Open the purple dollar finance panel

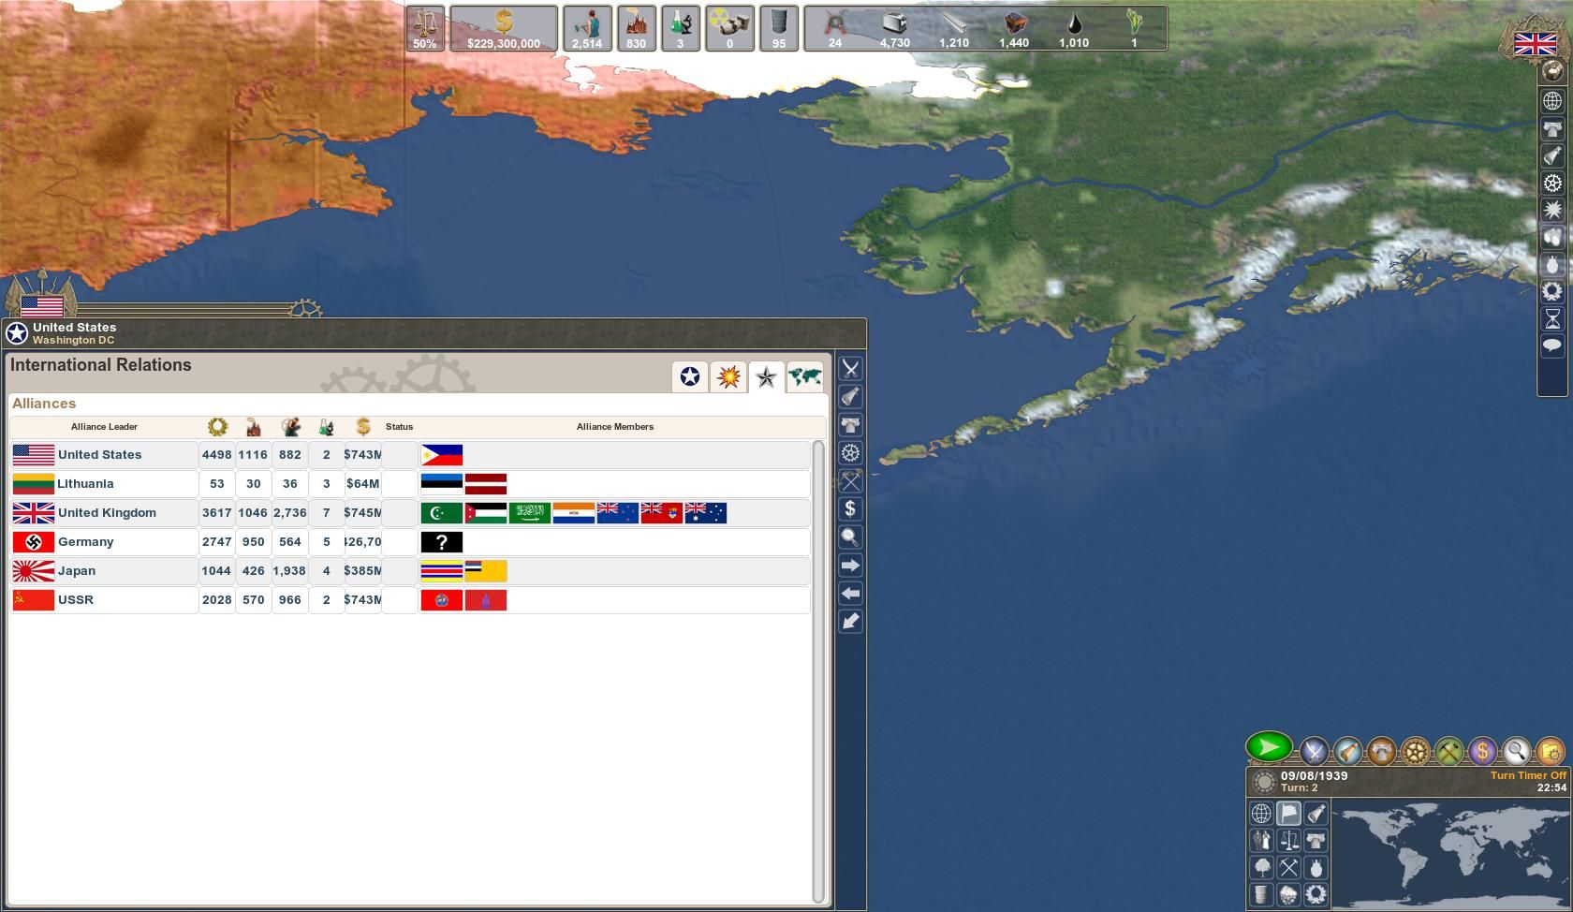coord(1482,750)
